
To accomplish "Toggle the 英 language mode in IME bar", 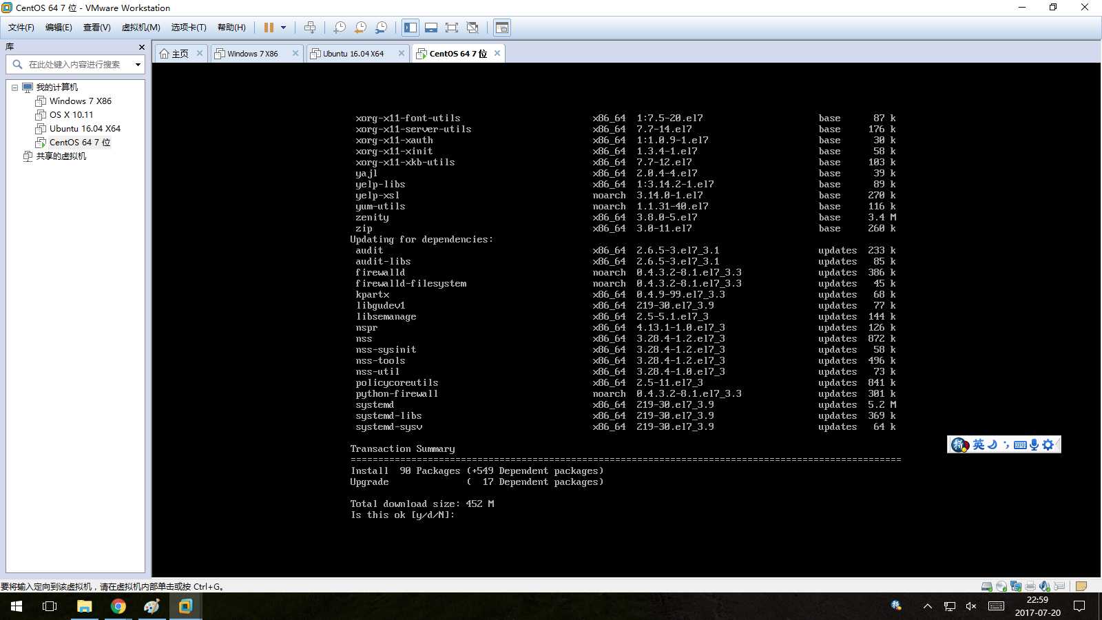I will point(978,445).
